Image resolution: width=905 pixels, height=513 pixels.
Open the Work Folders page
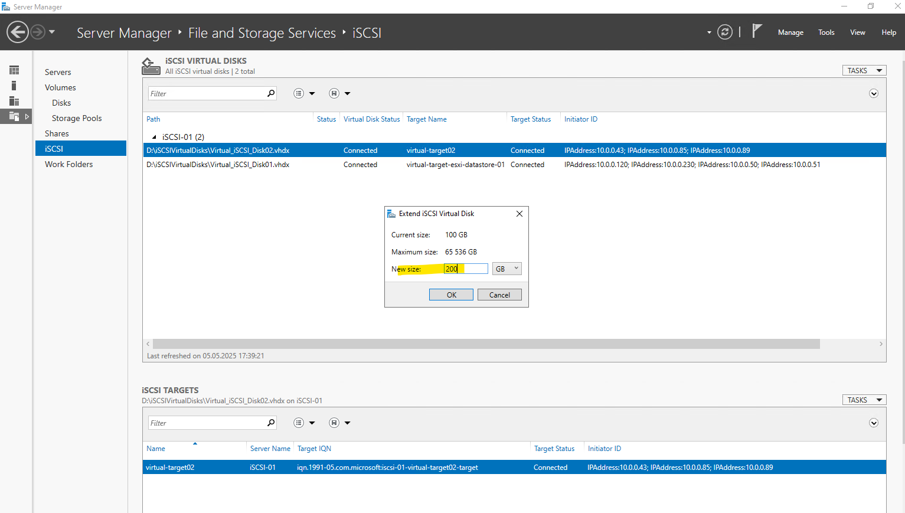tap(69, 164)
